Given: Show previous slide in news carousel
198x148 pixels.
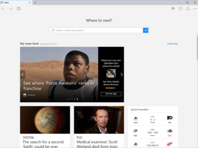Looking at the screenshot, I should (22, 74).
